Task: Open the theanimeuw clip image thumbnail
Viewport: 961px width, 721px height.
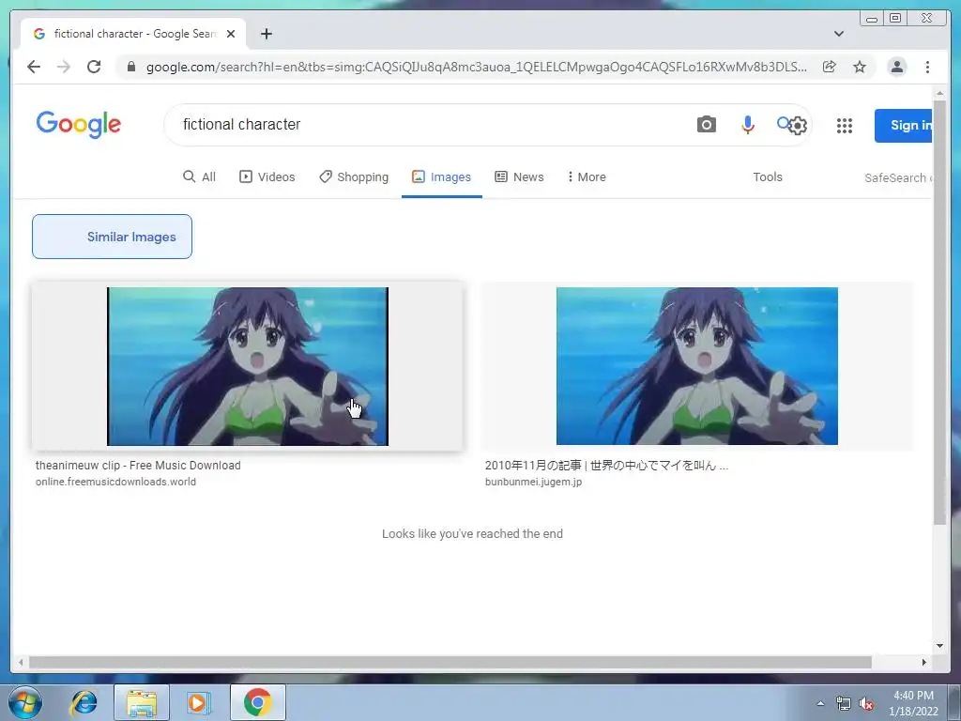Action: click(248, 366)
